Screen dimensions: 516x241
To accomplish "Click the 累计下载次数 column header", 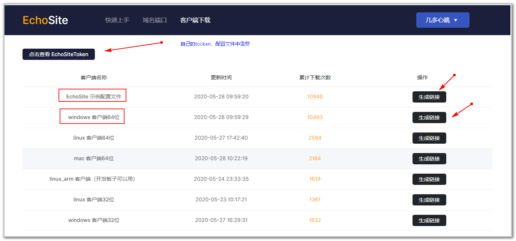I will click(x=315, y=77).
